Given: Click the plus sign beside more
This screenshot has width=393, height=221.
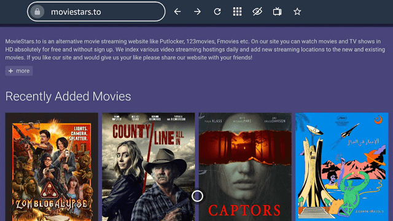Looking at the screenshot, I should [10, 71].
